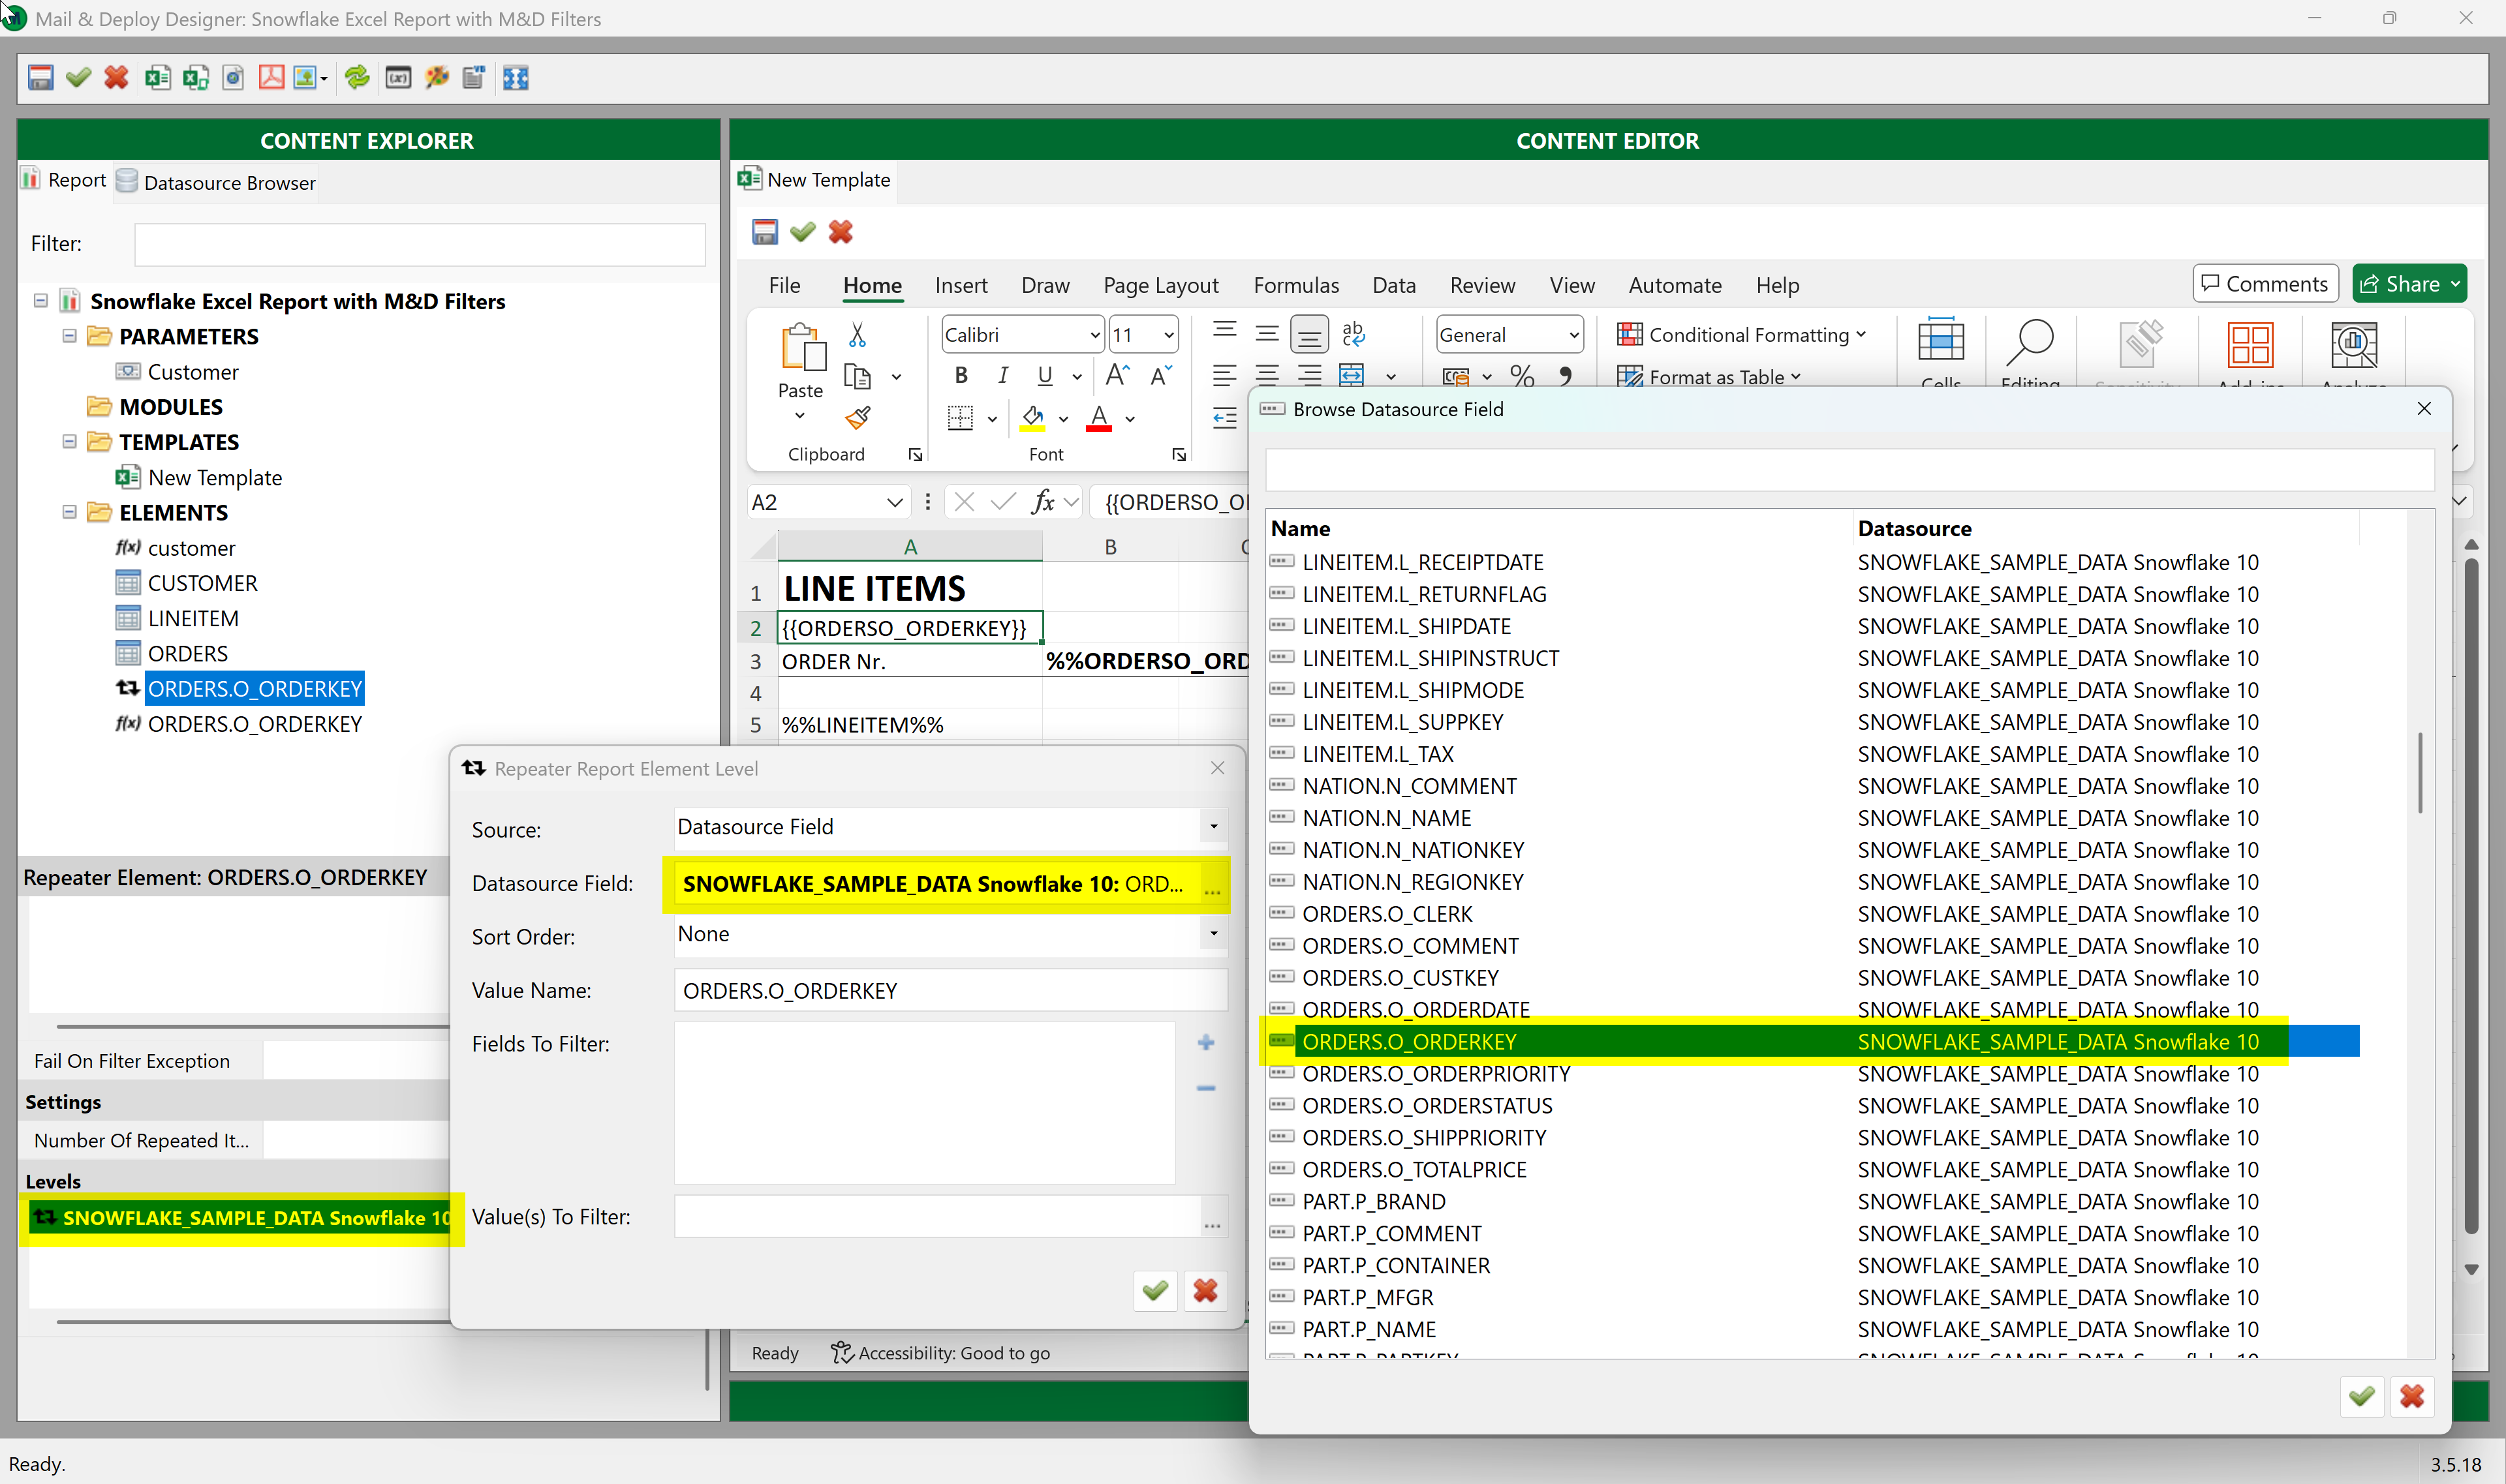Viewport: 2506px width, 1484px height.
Task: Click the first Excel document icon in the main toolbar
Action: [x=157, y=78]
